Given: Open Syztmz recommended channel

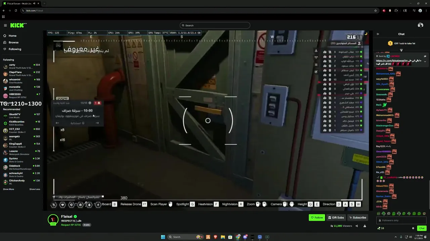Looking at the screenshot, I should (21, 160).
